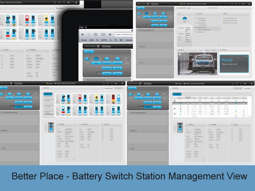This screenshot has width=255, height=191.
Task: Switch to the Gate 2 camera tab
Action: tap(208, 51)
